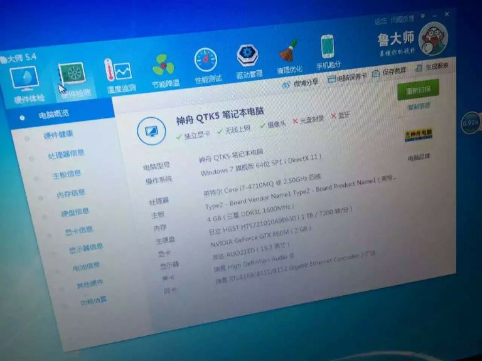The width and height of the screenshot is (482, 361).
Task: Click the Core i7-4710MQ processor text
Action: [262, 186]
